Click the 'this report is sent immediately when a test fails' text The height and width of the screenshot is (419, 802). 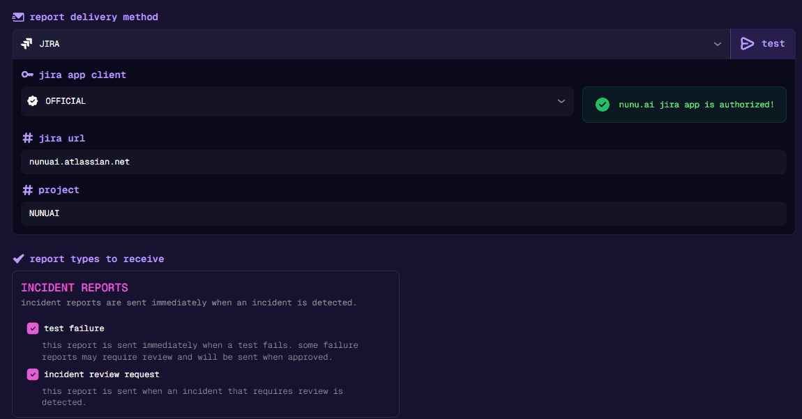click(x=200, y=351)
